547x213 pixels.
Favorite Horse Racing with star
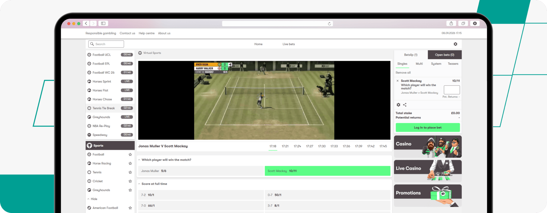[x=130, y=164]
